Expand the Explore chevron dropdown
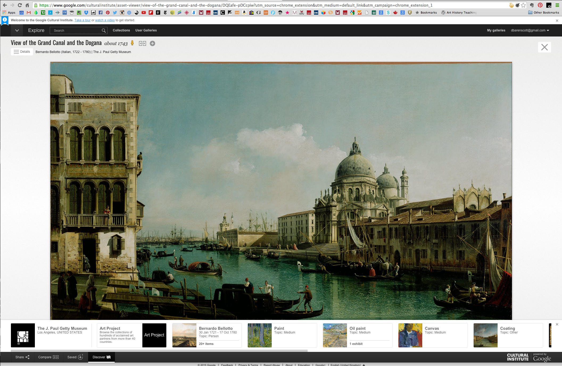 coord(17,30)
